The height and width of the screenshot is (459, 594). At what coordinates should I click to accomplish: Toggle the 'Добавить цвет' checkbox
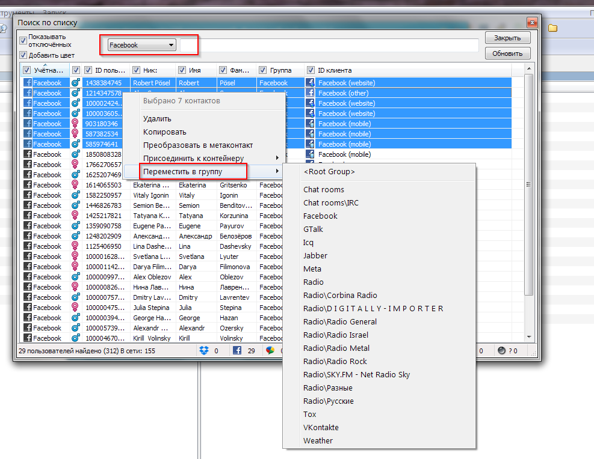23,55
